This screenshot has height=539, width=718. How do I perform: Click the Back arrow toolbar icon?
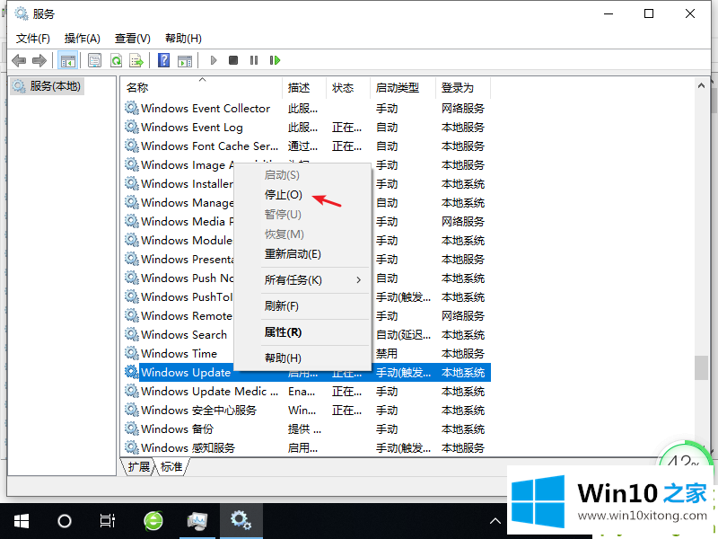click(x=19, y=60)
